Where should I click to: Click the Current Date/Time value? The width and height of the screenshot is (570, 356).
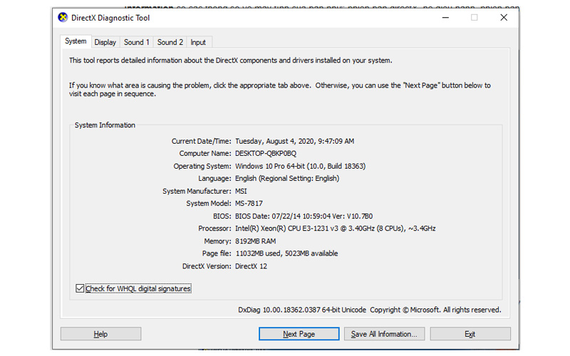coord(294,141)
